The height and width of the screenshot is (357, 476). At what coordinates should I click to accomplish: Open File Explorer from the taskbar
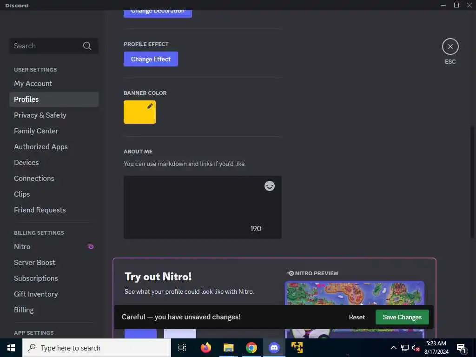point(229,348)
